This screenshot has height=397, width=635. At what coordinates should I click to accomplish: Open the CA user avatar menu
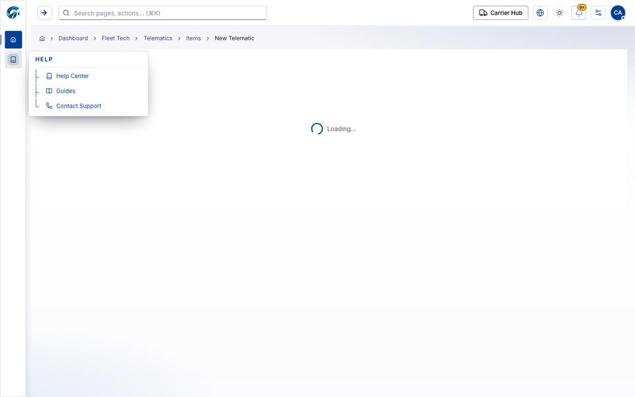pos(618,13)
